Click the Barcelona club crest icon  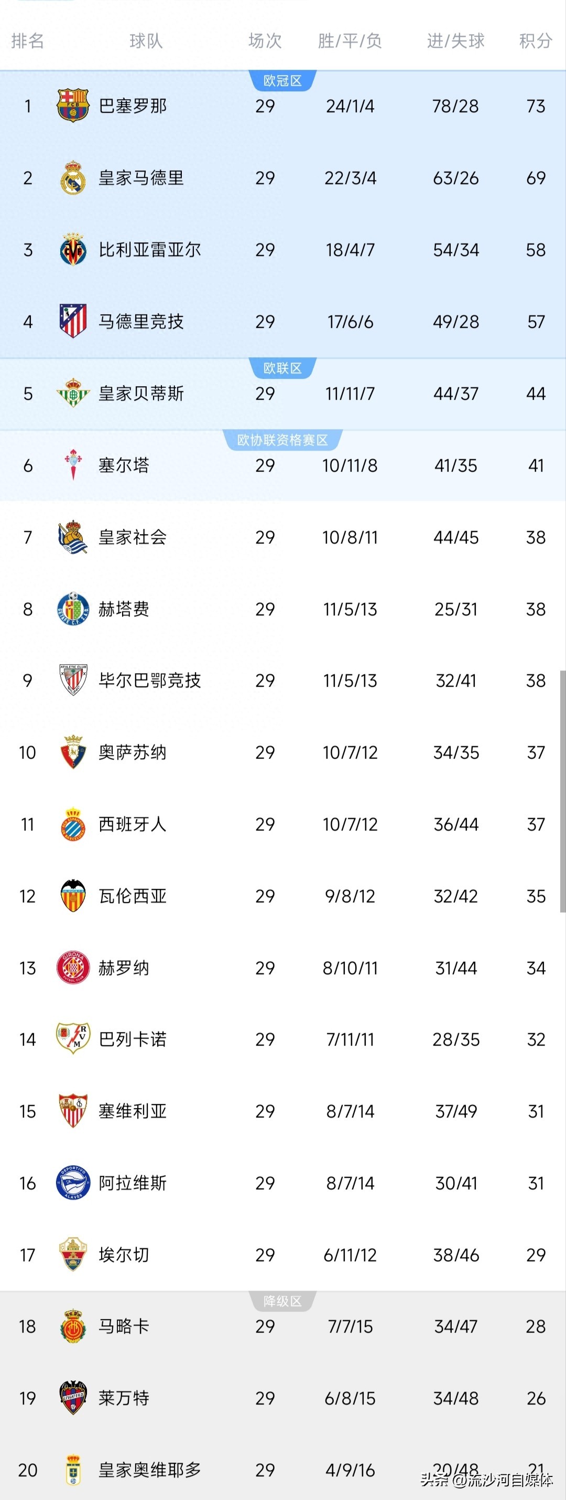pyautogui.click(x=73, y=106)
